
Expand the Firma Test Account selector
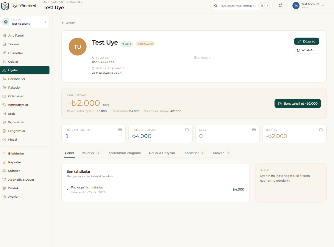25,22
